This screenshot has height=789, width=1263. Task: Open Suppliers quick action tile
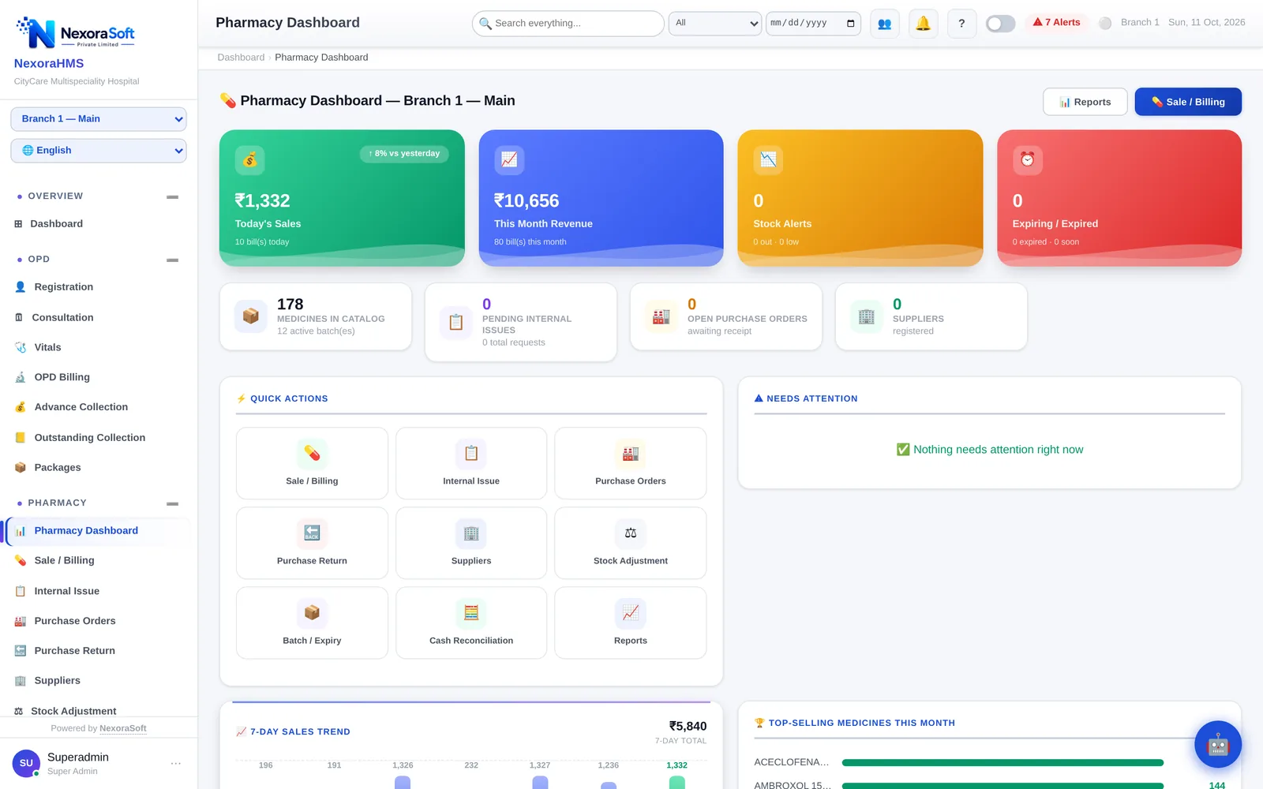[x=471, y=543]
